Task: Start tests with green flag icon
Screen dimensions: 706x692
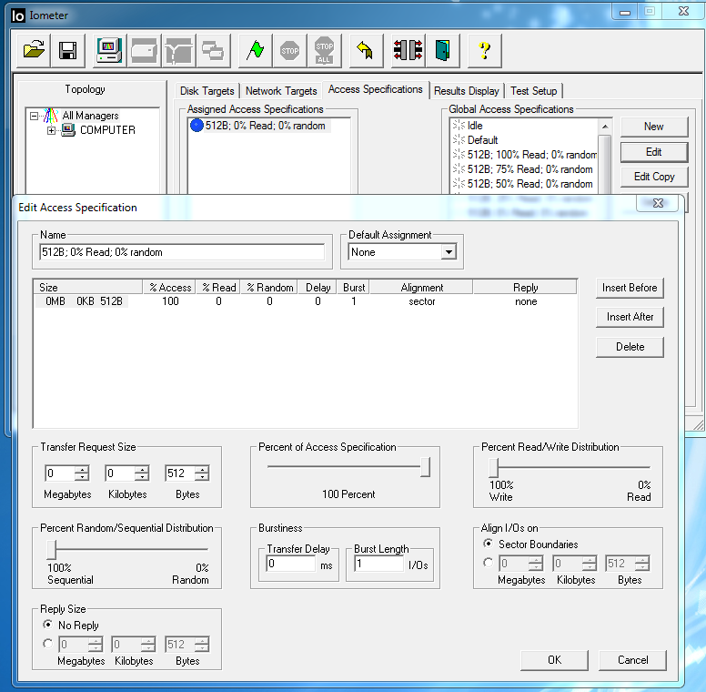Action: coord(256,50)
